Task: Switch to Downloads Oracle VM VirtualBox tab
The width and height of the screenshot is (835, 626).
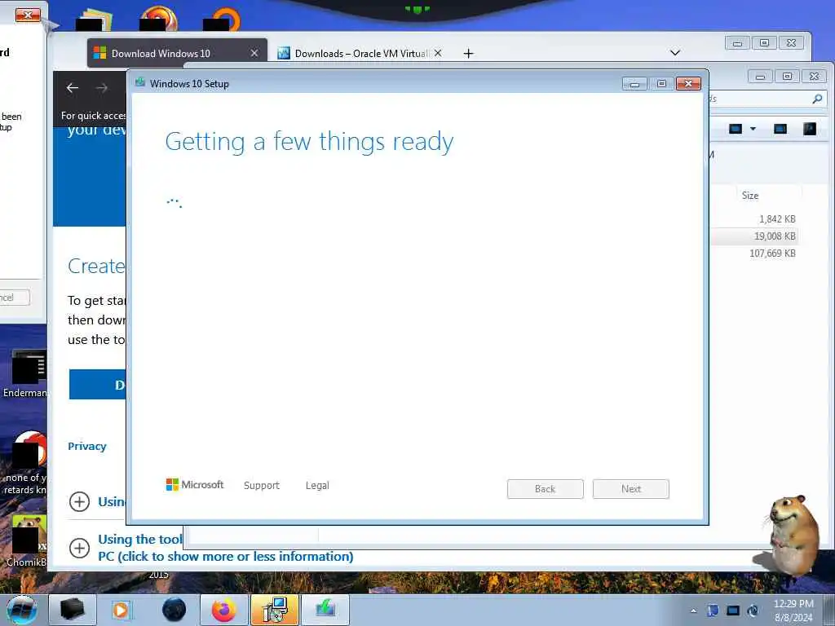Action: pyautogui.click(x=362, y=53)
